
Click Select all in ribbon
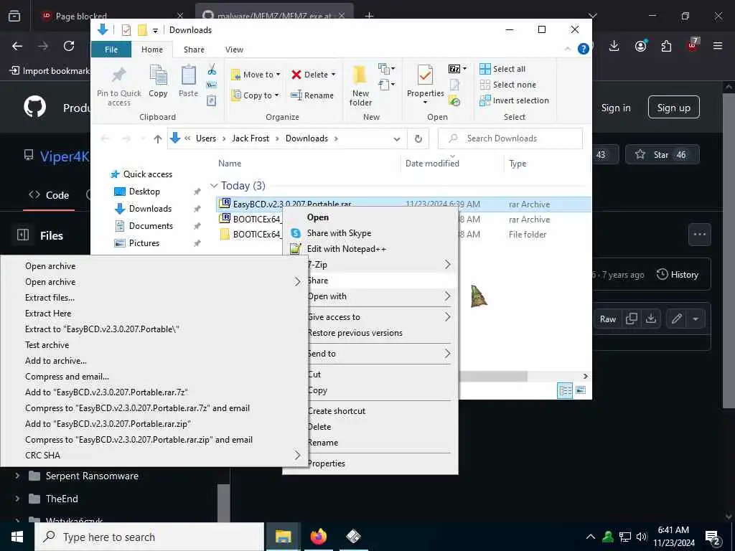(x=502, y=69)
